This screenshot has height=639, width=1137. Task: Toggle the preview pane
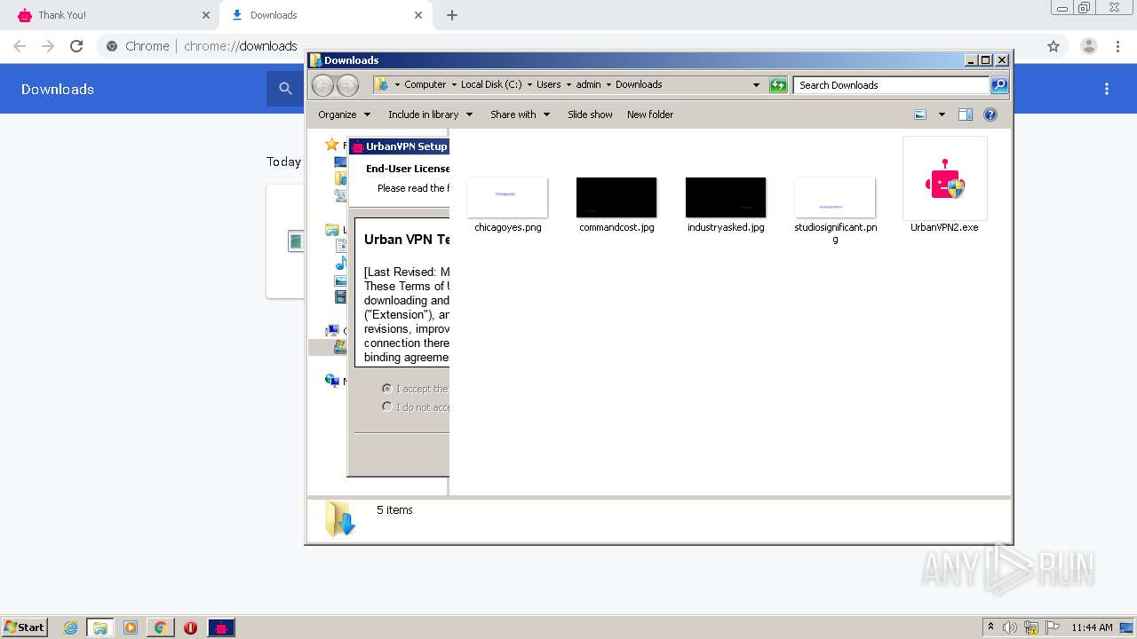(966, 114)
